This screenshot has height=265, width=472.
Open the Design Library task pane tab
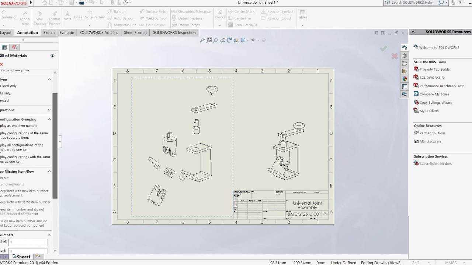click(x=405, y=55)
